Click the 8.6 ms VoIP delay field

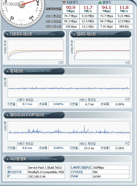click(27, 148)
